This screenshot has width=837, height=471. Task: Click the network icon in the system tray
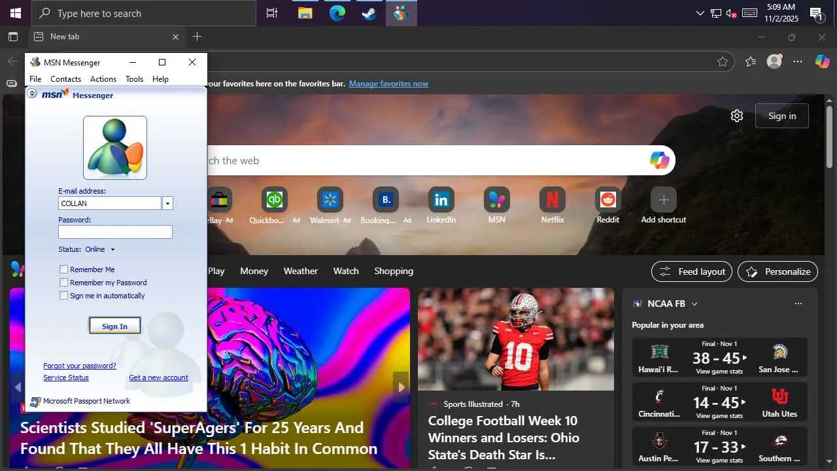coord(716,13)
